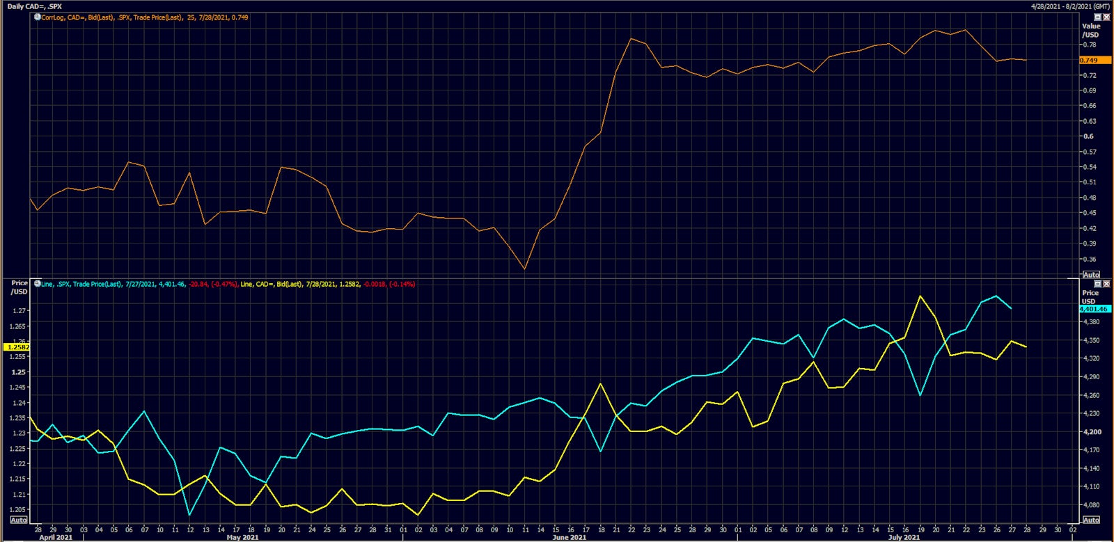
Task: Select the Line CAD= Bid(Last) legend
Action: coord(328,284)
